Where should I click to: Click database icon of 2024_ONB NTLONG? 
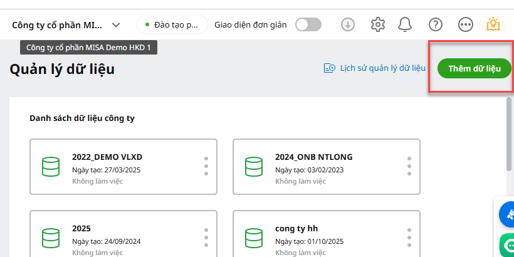[253, 167]
